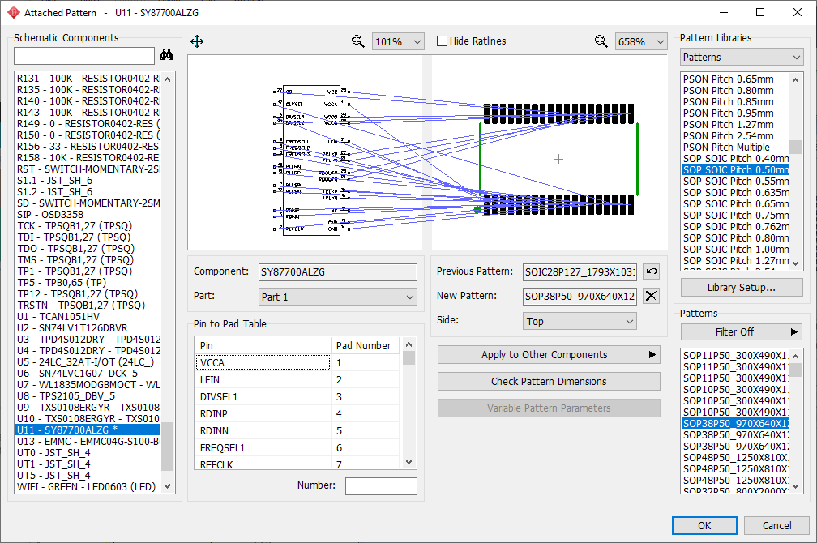
Task: Click the restore previous pattern icon
Action: [652, 271]
